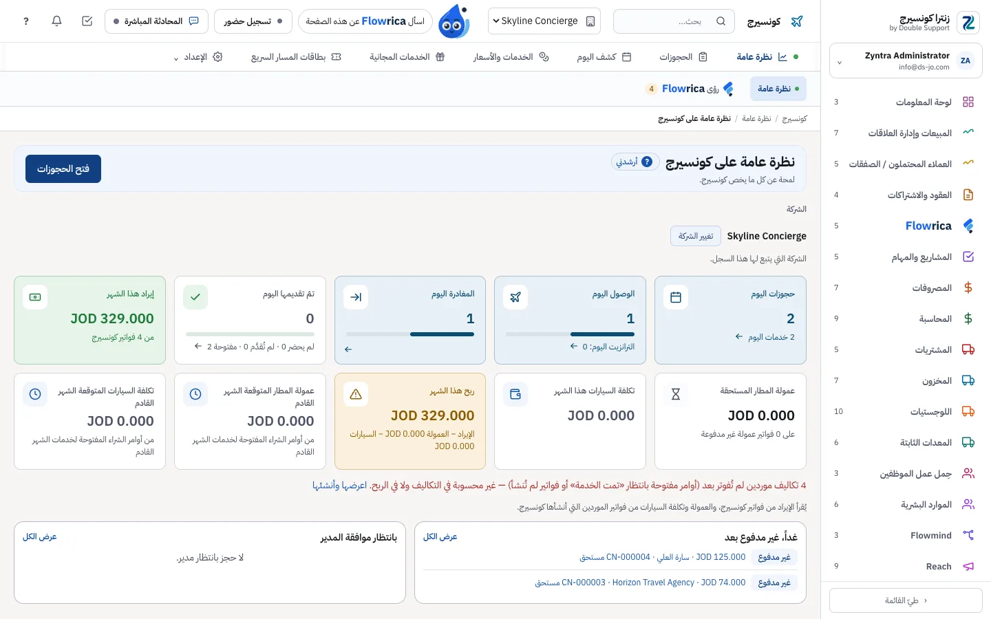Click تسجيل حضور button
Screen dimensions: 991x619
pos(253,21)
